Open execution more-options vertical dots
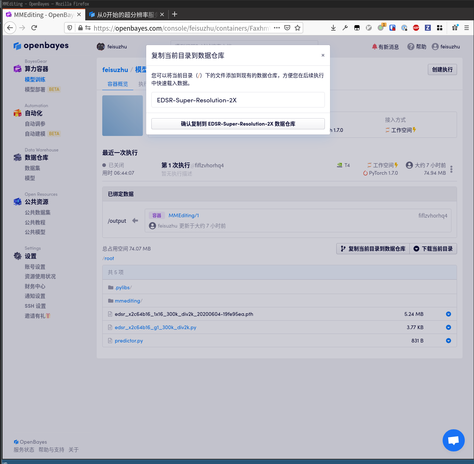Screen dimensions: 474x464 (451, 169)
